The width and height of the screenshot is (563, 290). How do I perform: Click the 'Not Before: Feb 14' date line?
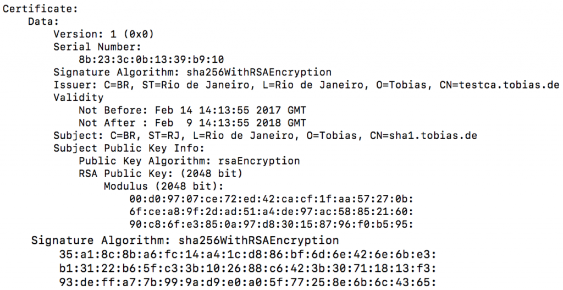coord(192,110)
